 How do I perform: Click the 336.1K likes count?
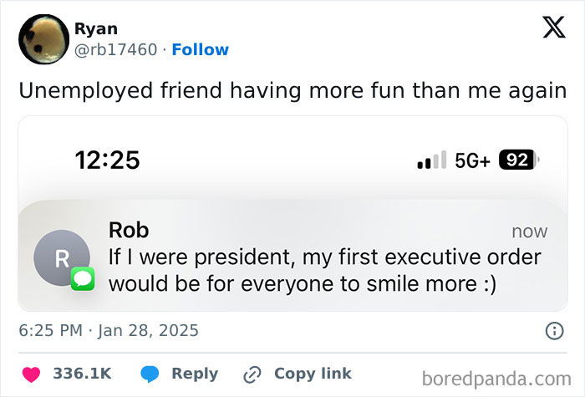point(82,374)
